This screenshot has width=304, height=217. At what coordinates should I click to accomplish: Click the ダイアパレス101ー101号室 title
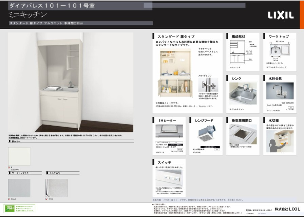(x=52, y=6)
